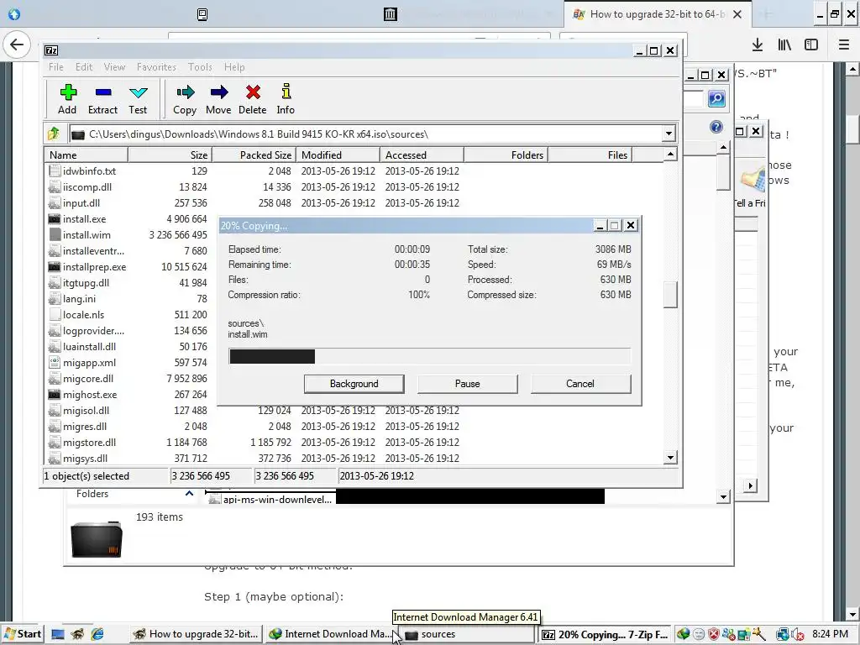Click the browser page scroll down arrow
The image size is (860, 645).
coord(852,614)
